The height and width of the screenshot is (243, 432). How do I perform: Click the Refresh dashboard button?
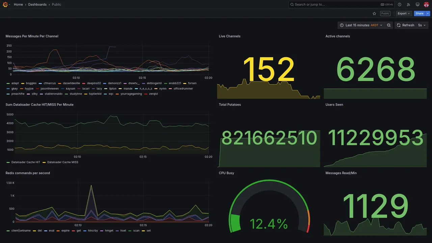(405, 25)
